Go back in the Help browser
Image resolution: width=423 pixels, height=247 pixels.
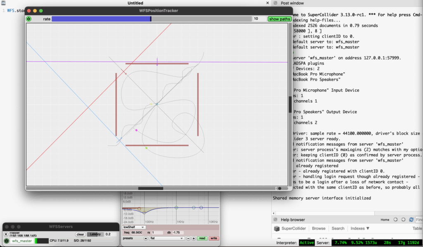point(396,220)
